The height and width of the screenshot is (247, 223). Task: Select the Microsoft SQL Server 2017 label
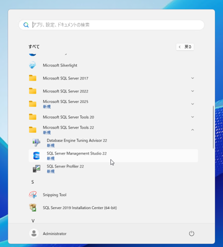[66, 78]
